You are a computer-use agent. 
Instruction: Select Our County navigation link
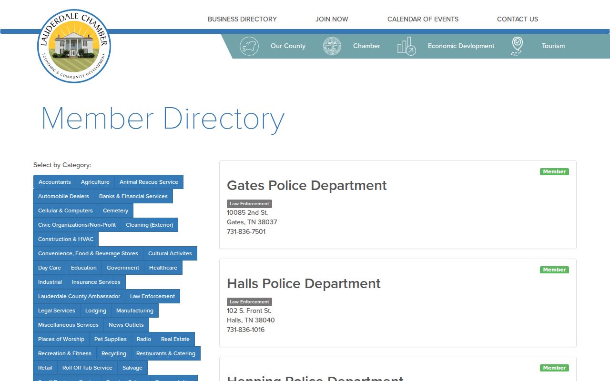pyautogui.click(x=288, y=46)
